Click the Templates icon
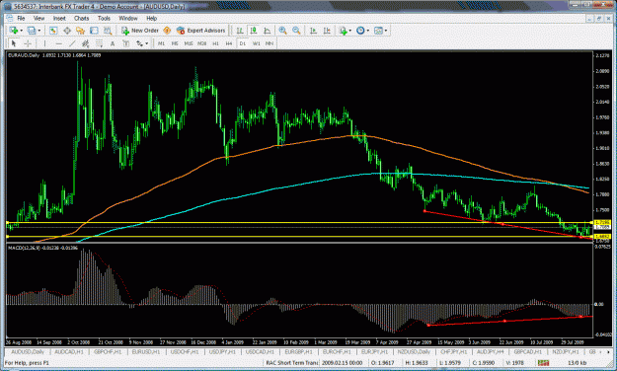 [378, 31]
